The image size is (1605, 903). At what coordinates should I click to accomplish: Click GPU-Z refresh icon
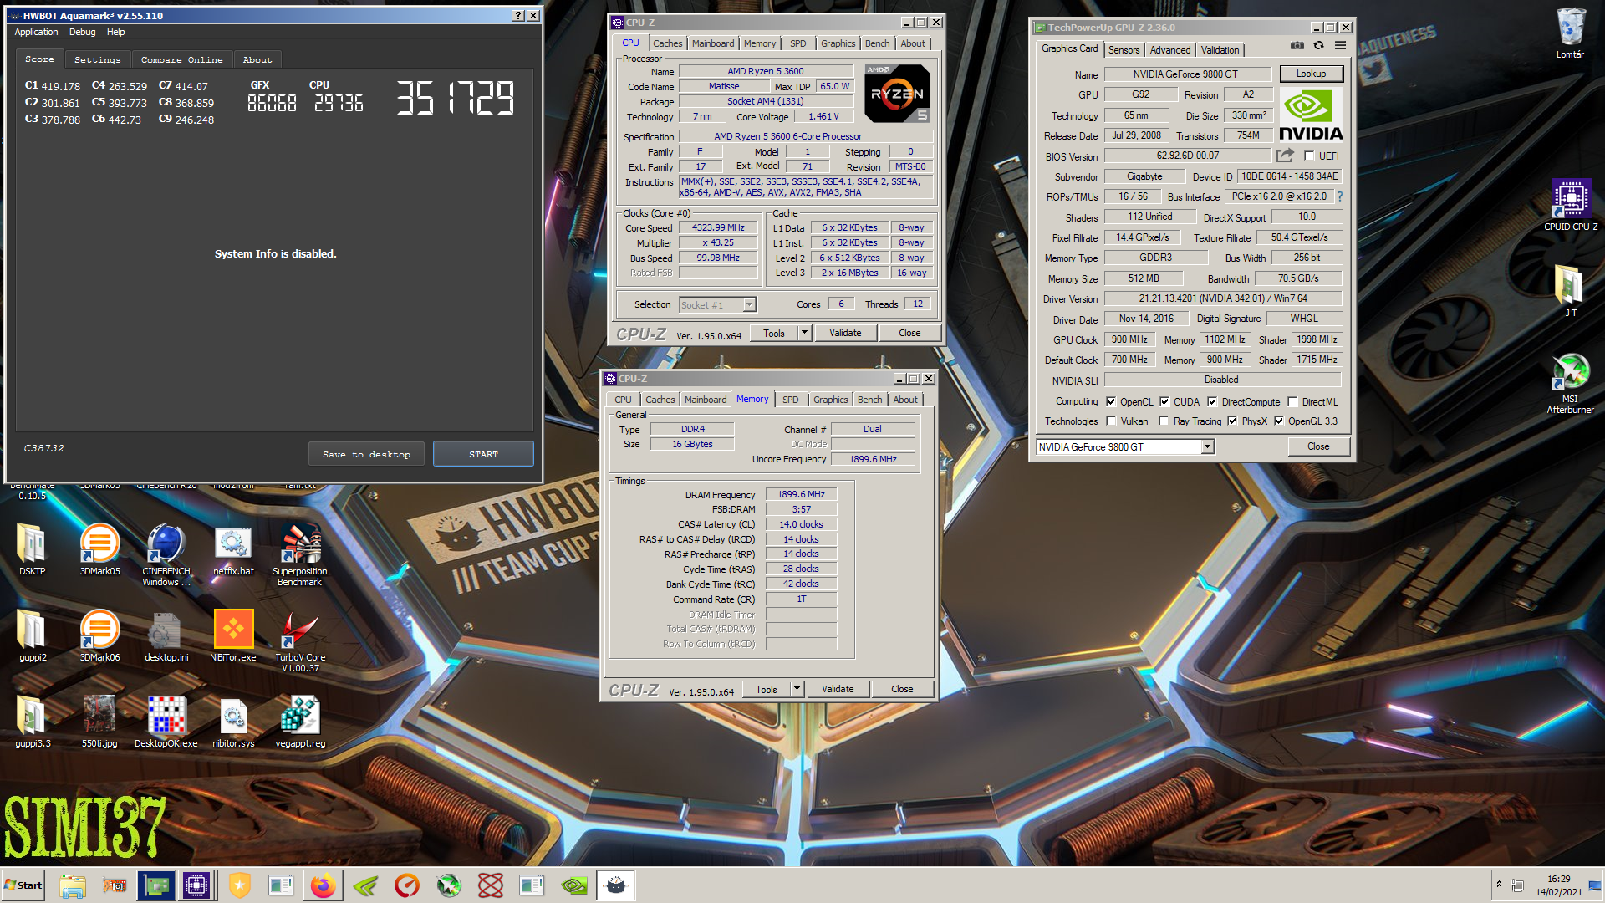1318,46
